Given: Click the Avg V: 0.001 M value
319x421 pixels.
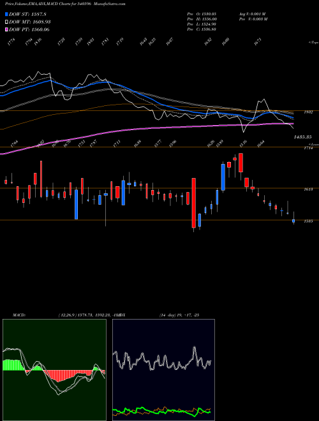Looking at the screenshot, I should coord(252,13).
